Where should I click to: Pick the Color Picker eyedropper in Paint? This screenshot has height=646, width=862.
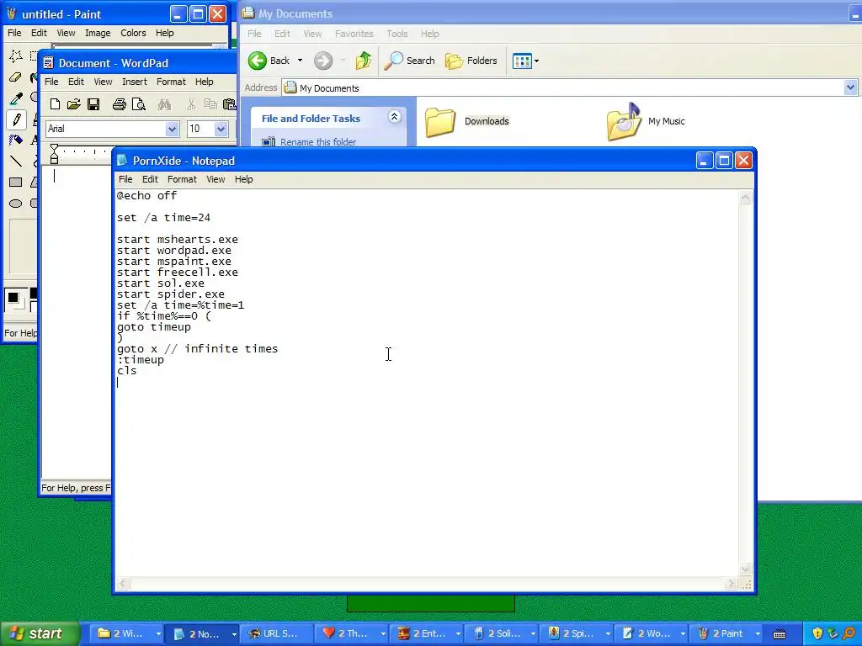pos(15,98)
